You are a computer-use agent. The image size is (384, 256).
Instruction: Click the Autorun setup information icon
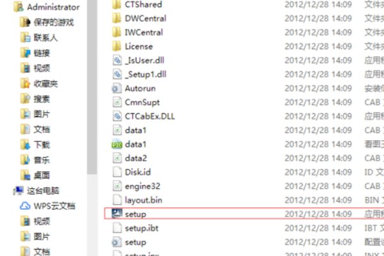pos(117,88)
